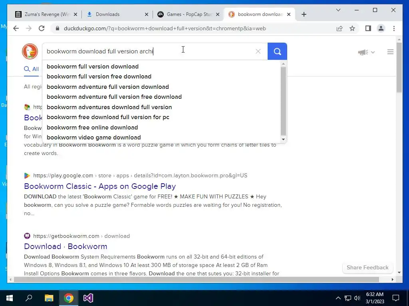Close the Games - PopCap tab
The height and width of the screenshot is (306, 409).
coord(218,14)
